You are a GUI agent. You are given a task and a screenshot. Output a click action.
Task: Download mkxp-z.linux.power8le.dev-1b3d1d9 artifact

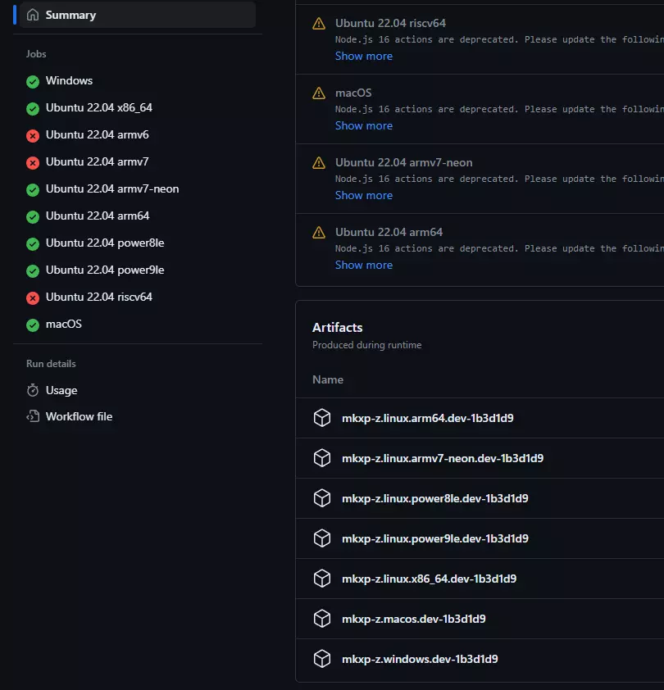[434, 498]
